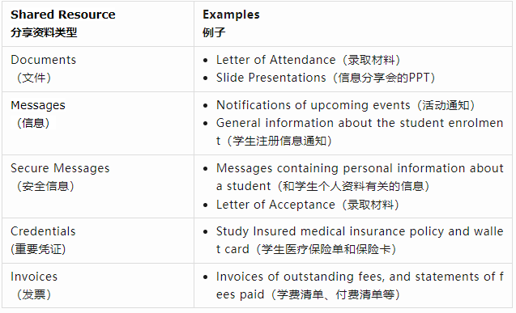Image resolution: width=516 pixels, height=313 pixels.
Task: Click the Letter of Attendance bullet item
Action: pyautogui.click(x=309, y=60)
